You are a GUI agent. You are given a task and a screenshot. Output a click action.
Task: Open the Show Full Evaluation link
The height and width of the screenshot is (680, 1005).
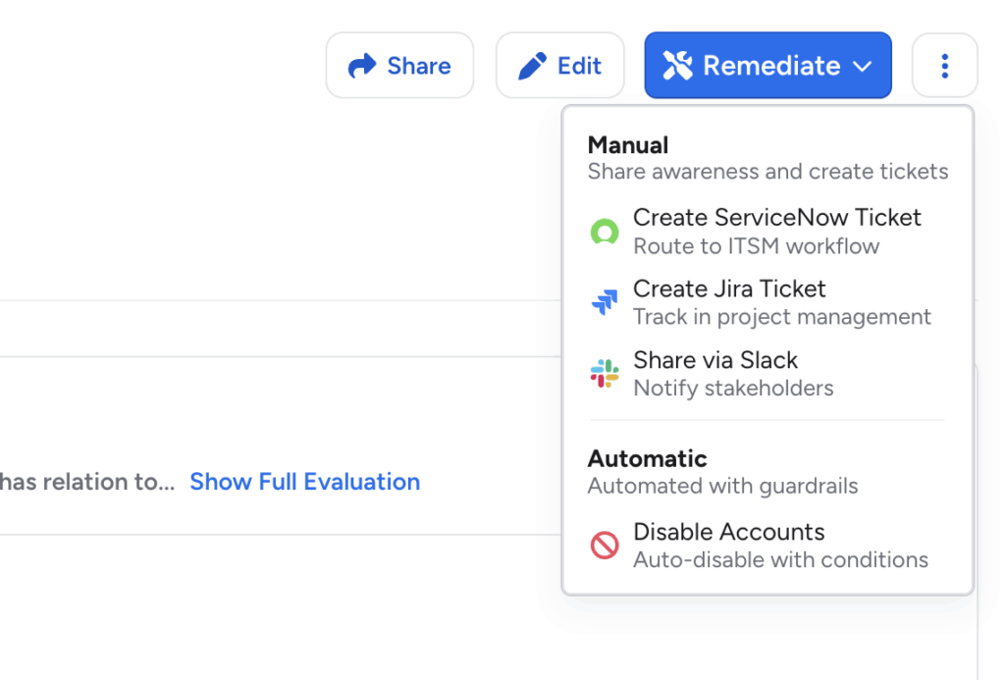(x=304, y=482)
